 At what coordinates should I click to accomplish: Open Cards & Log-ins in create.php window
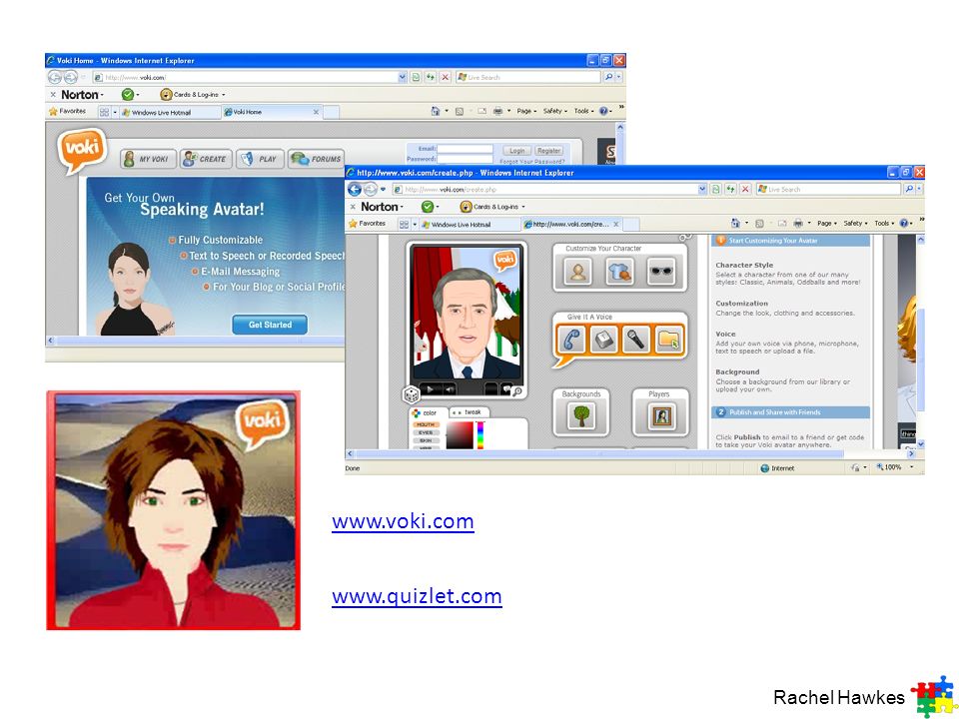(x=492, y=207)
